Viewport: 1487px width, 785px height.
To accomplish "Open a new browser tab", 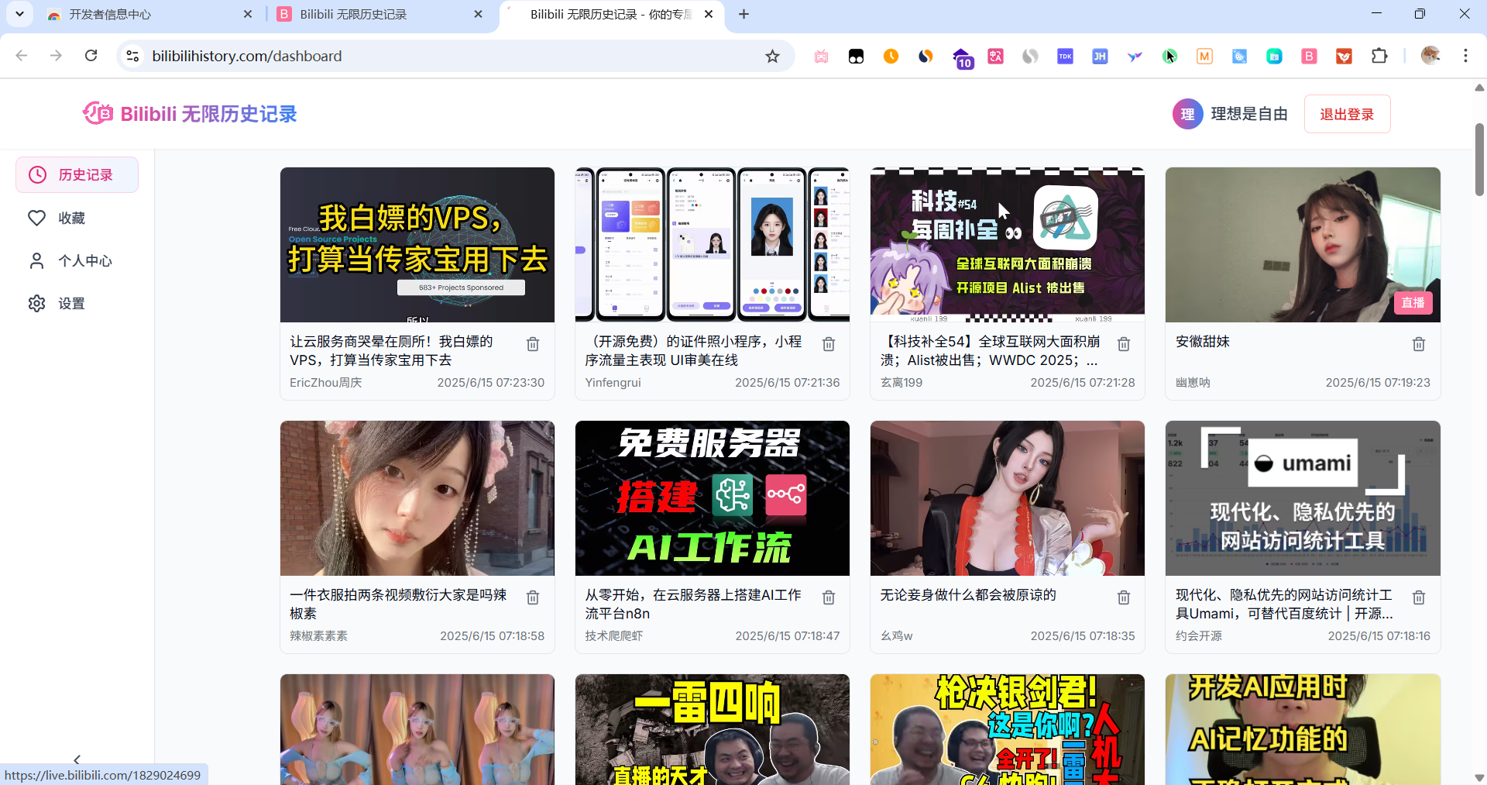I will pyautogui.click(x=743, y=14).
